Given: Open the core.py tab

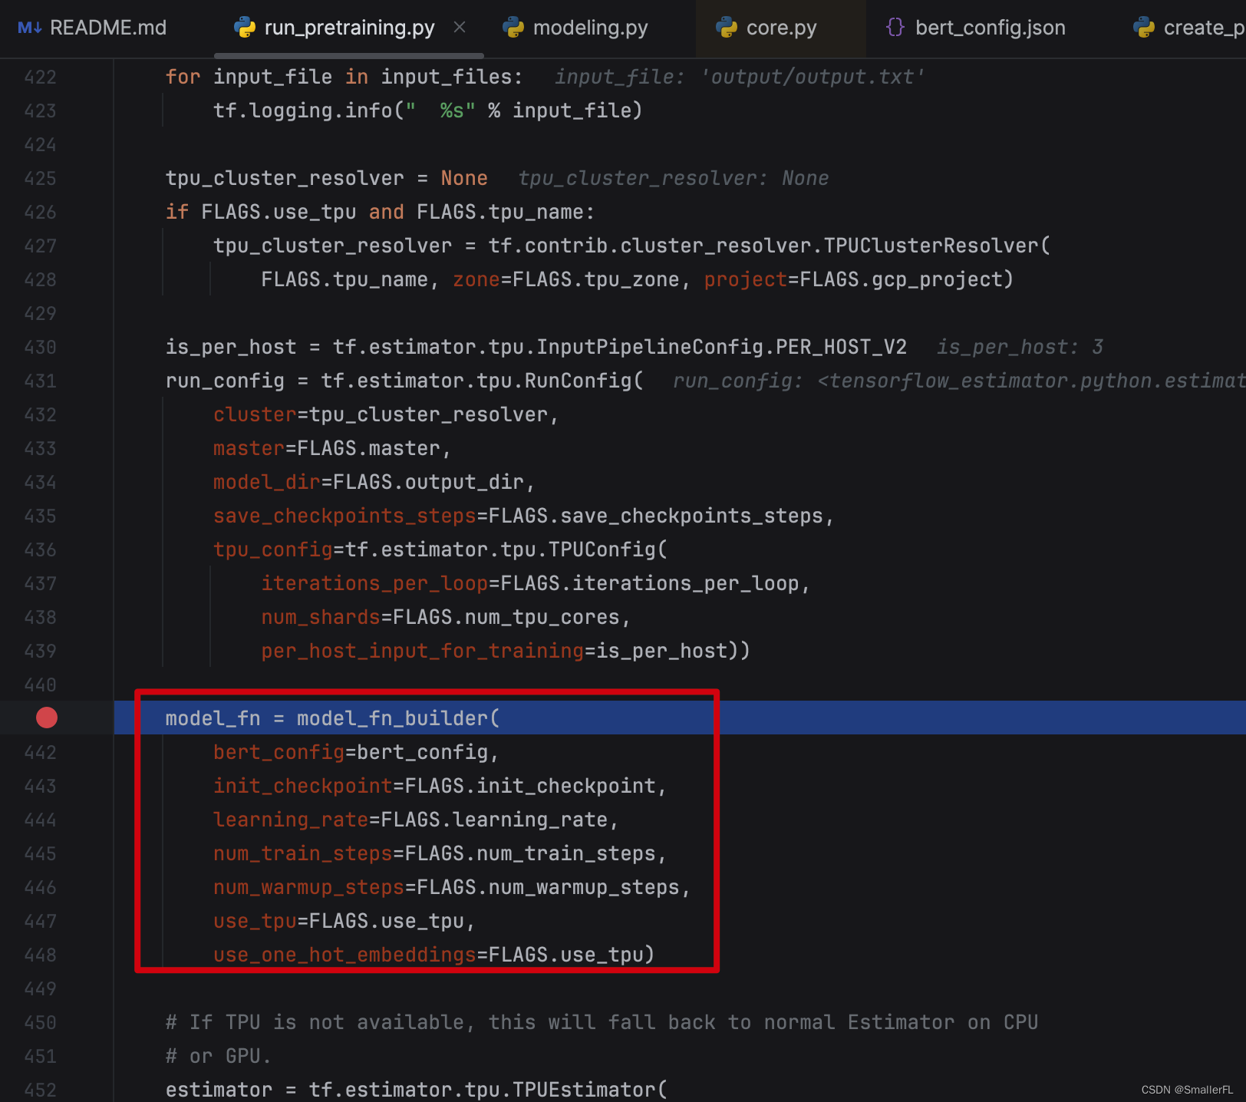Looking at the screenshot, I should pos(781,28).
